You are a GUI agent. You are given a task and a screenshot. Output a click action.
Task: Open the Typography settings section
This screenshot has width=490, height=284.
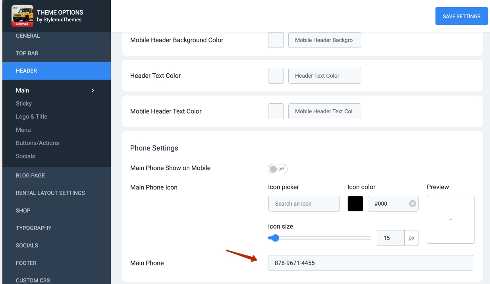(x=34, y=228)
